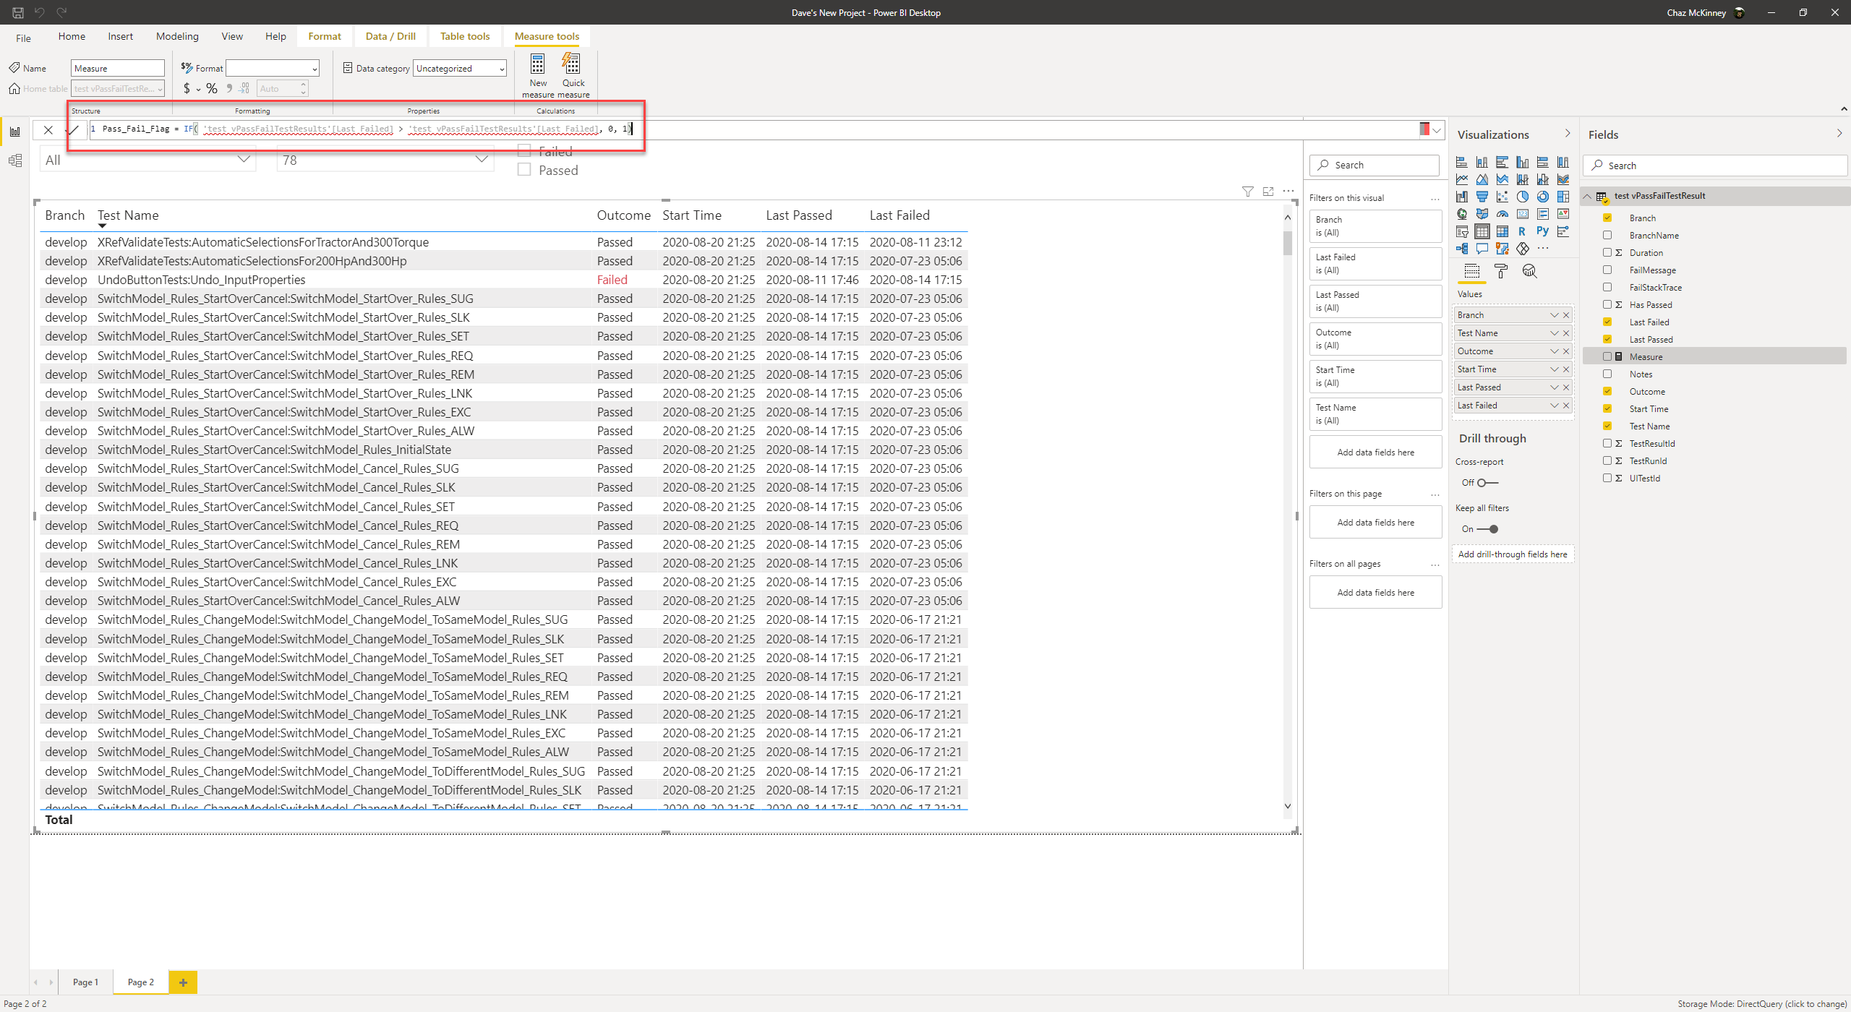Select the slicer visual icon
Screen dimensions: 1851x1012
pyautogui.click(x=1462, y=231)
